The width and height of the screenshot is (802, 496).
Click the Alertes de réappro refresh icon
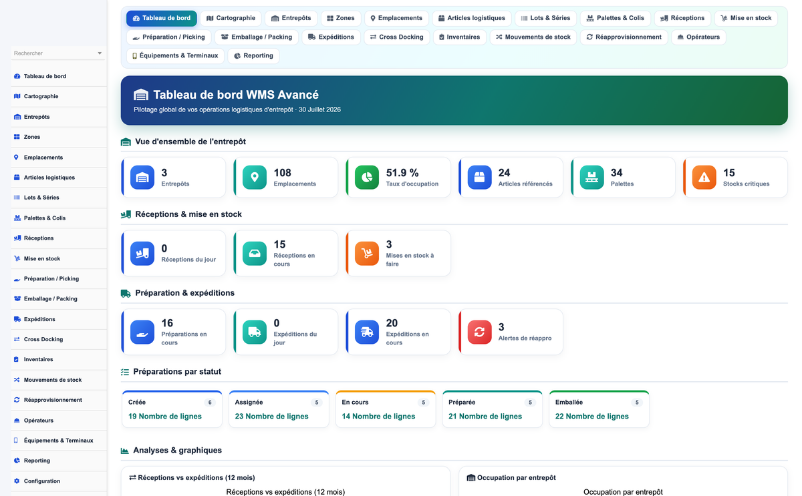[479, 332]
